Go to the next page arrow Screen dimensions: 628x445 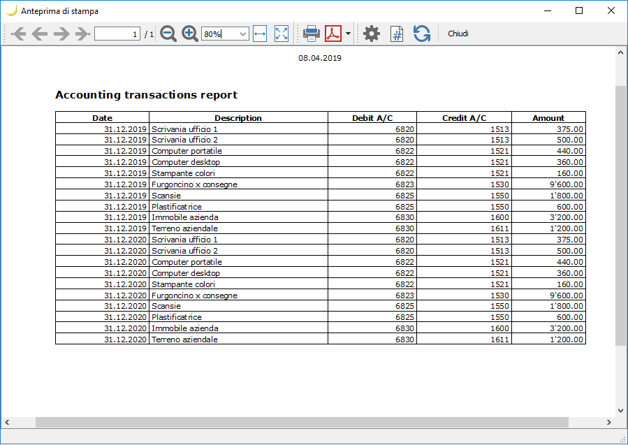[x=61, y=34]
